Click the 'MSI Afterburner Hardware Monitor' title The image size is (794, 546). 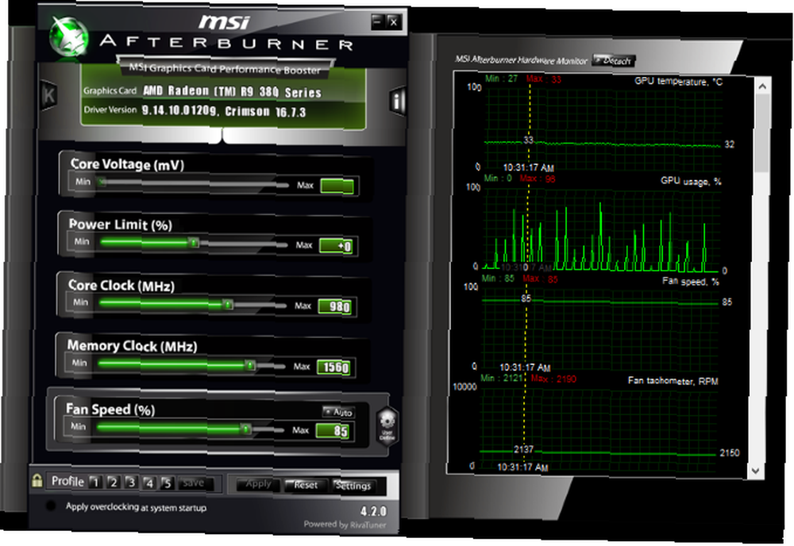pos(521,60)
